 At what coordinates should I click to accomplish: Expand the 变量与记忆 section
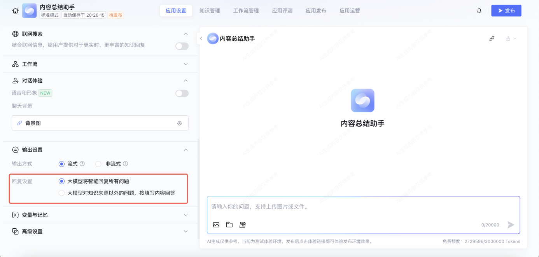pos(185,215)
